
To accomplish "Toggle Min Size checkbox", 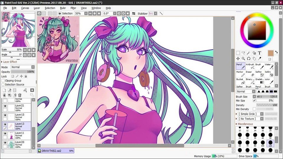I will click(x=254, y=101).
